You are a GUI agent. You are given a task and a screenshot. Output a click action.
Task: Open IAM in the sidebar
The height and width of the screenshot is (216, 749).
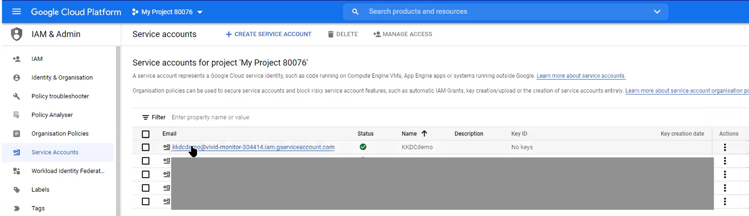pos(37,59)
